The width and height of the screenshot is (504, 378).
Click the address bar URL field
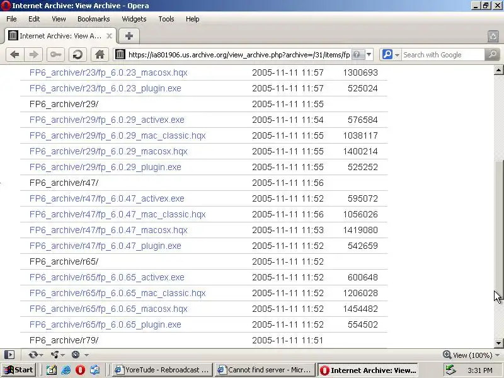pos(239,55)
